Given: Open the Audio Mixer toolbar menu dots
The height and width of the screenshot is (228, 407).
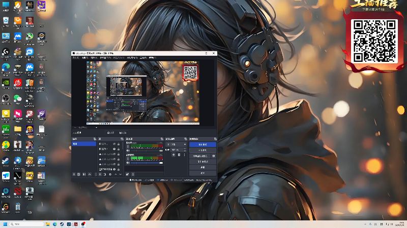Looking at the screenshot, I should click(x=133, y=174).
